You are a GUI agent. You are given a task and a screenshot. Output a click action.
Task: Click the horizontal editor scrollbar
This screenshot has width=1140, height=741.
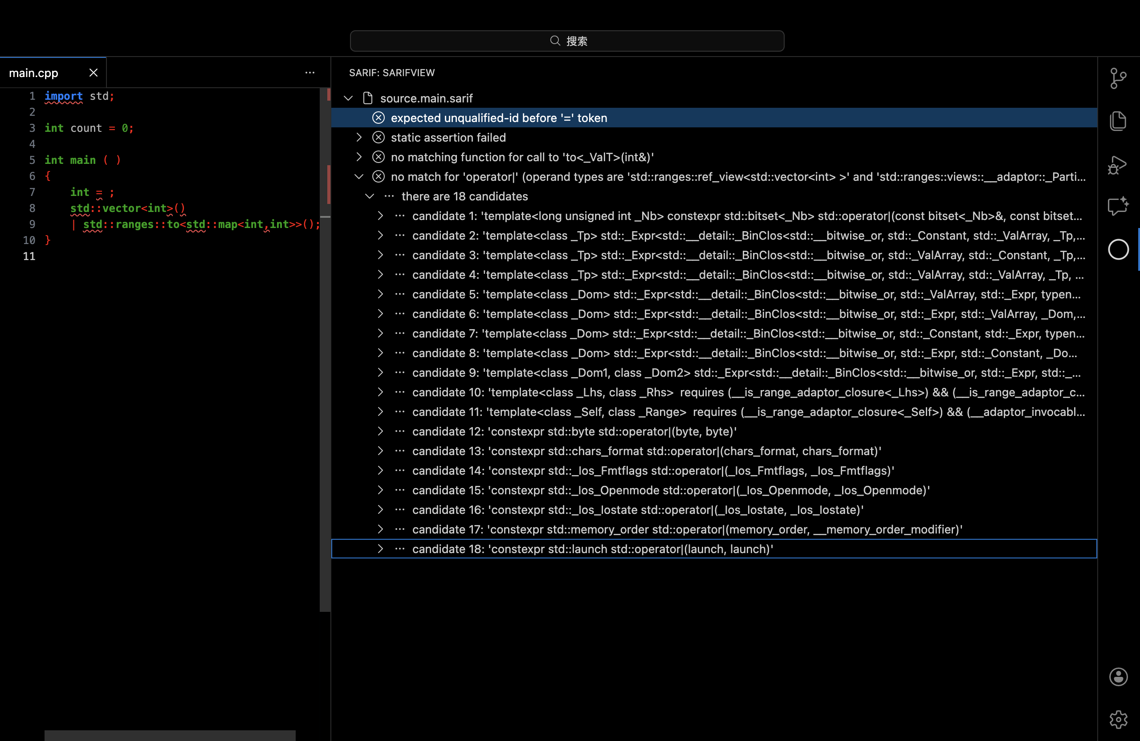(170, 735)
